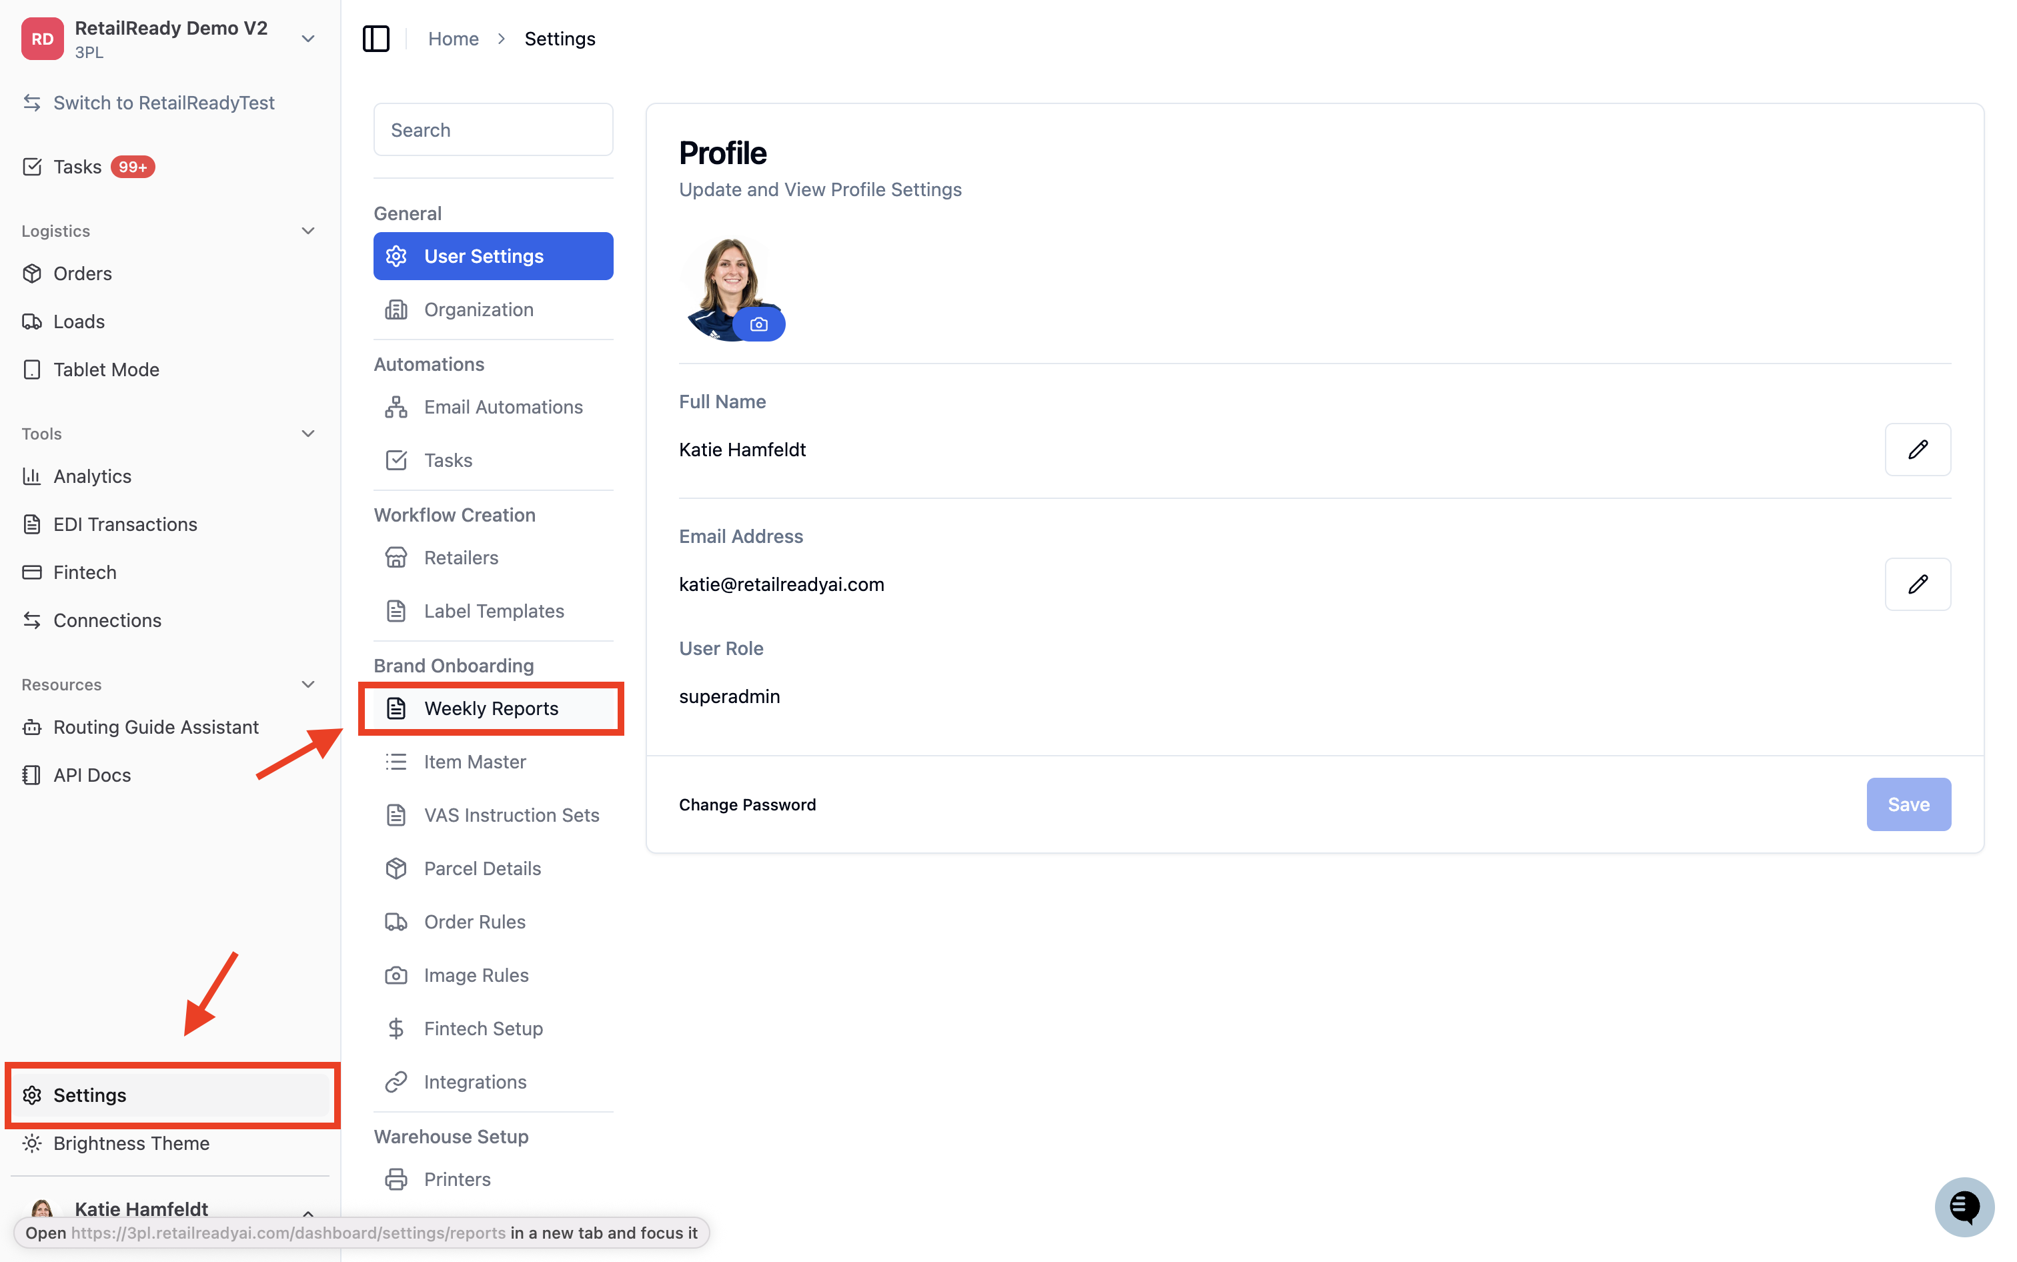Click the Email Automations network icon
The image size is (2017, 1262).
coord(396,408)
